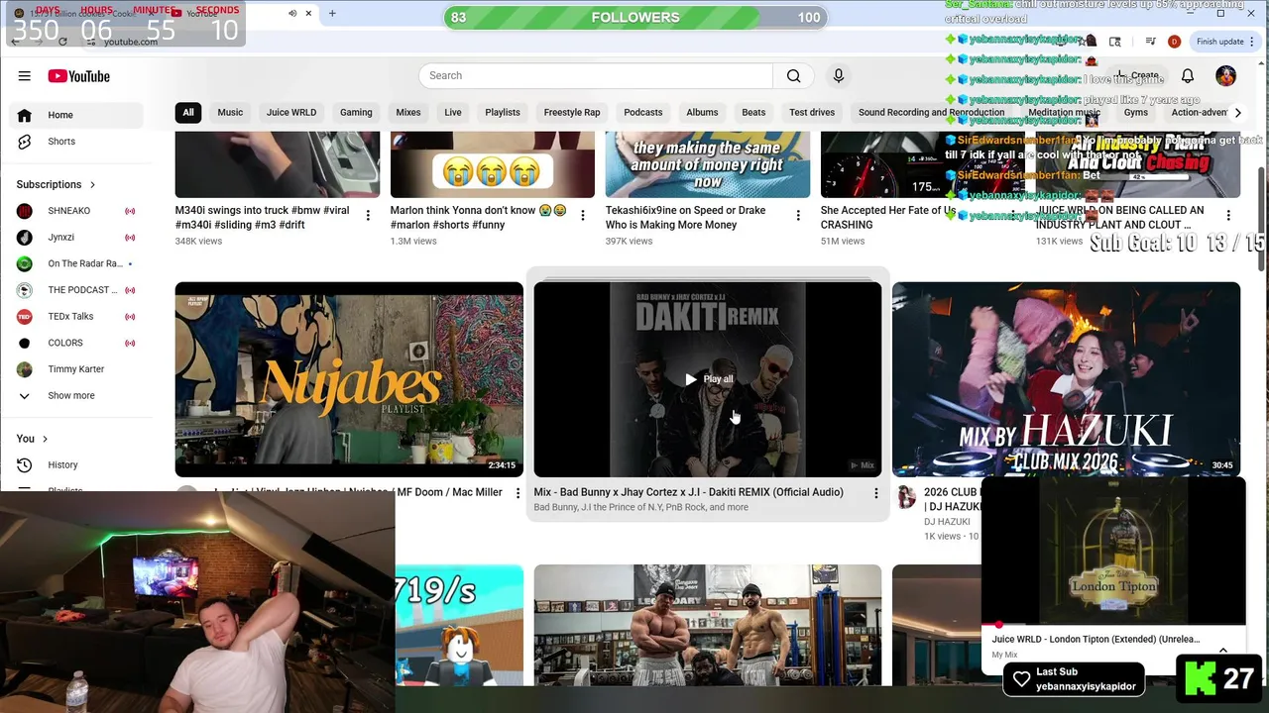This screenshot has width=1269, height=713.
Task: Open a new browser tab
Action: click(332, 13)
